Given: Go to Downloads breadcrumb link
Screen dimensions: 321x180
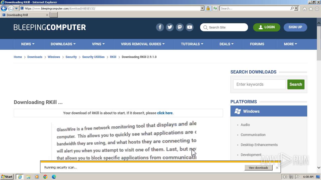Looking at the screenshot, I should [35, 57].
